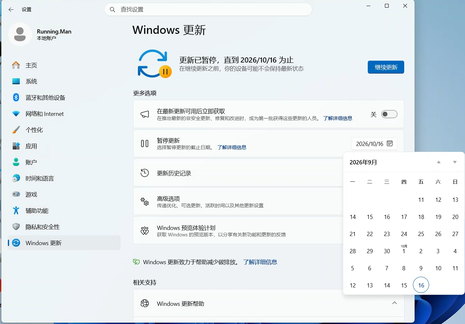
Task: Collapse the Windows 更新帮助 section chevron
Action: (x=395, y=303)
